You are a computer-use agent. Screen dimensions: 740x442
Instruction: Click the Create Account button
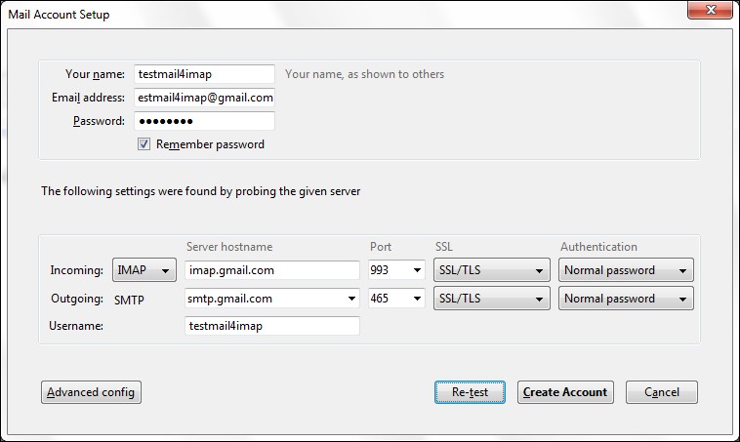tap(565, 392)
